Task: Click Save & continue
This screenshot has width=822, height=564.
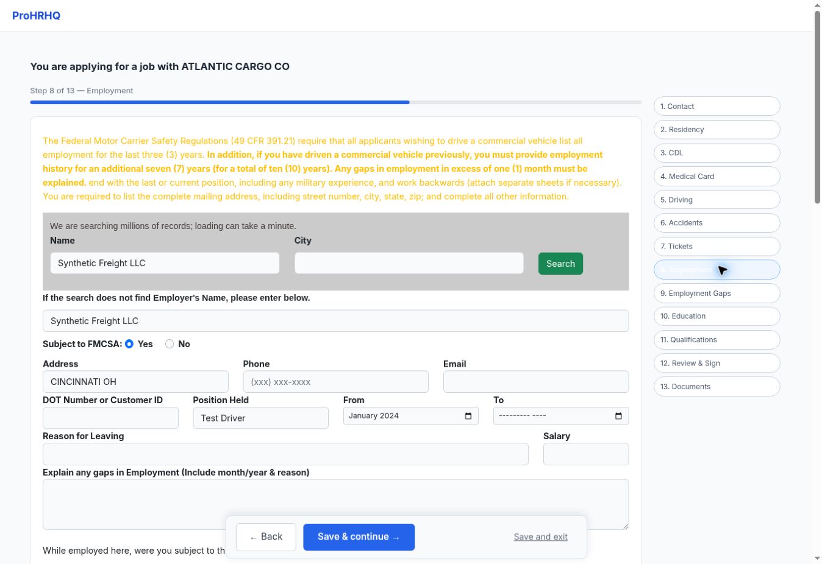Action: pos(359,537)
